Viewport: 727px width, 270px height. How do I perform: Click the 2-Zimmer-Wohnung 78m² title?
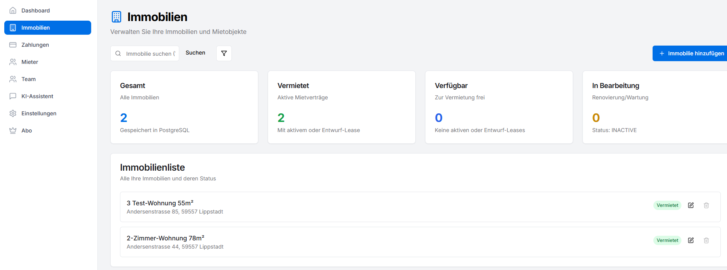(166, 238)
